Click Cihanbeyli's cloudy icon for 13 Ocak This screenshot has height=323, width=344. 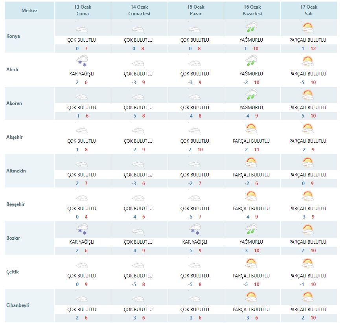click(x=82, y=298)
